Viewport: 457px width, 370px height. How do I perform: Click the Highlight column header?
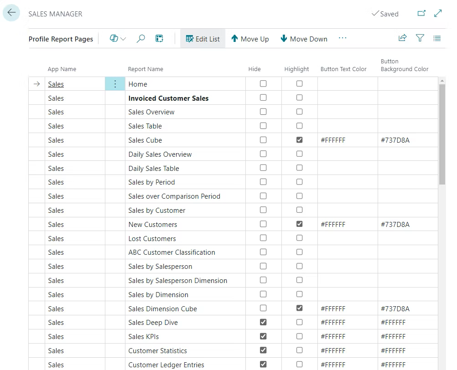[x=296, y=69]
